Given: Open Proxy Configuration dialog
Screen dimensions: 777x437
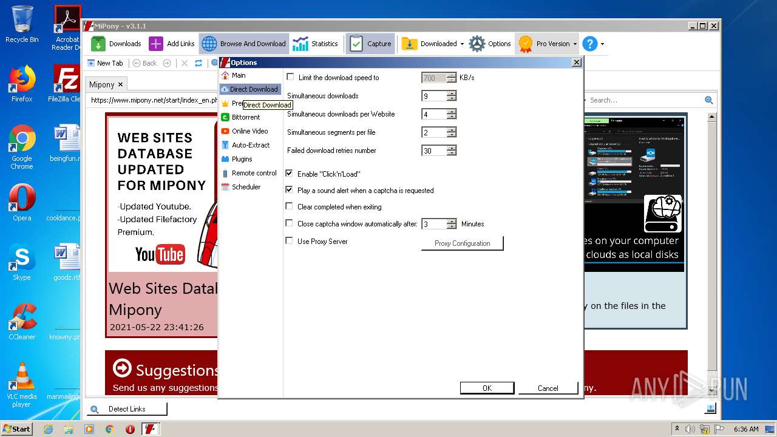Looking at the screenshot, I should [463, 243].
